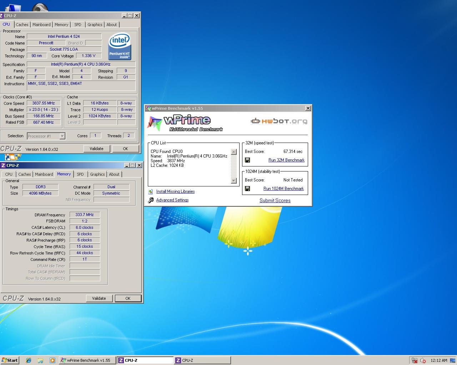This screenshot has height=365, width=457.
Task: Close the wPrime Benchmark window
Action: pyautogui.click(x=308, y=108)
